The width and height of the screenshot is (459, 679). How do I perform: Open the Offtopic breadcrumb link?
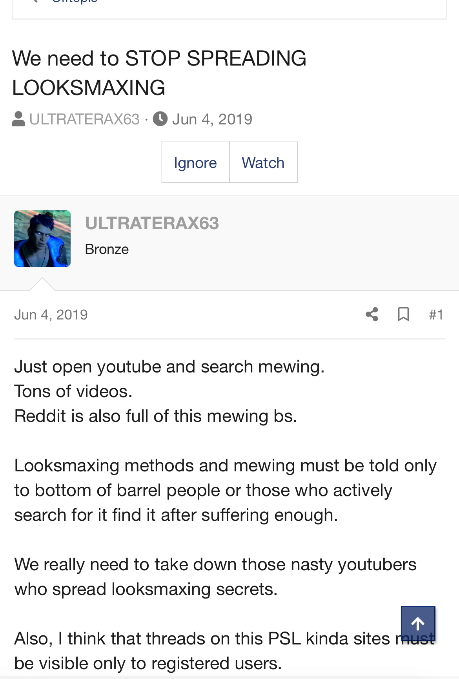click(x=75, y=1)
